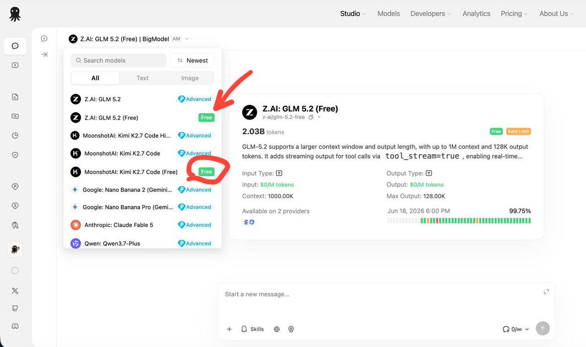Click the Available on 2 providers text
Image resolution: width=586 pixels, height=347 pixels.
tap(276, 211)
